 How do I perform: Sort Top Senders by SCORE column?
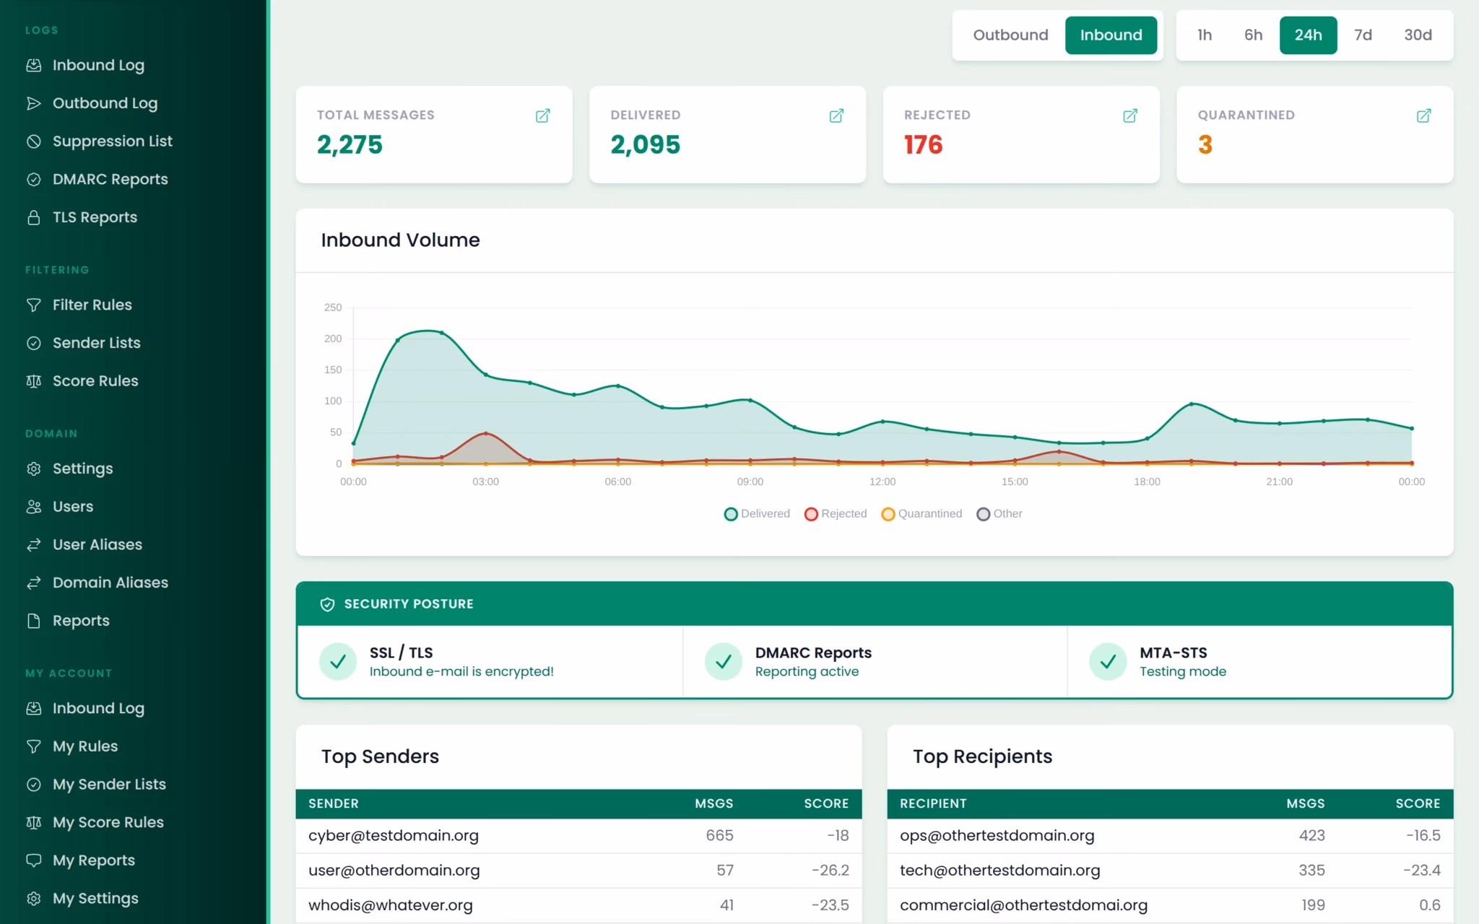pos(826,803)
